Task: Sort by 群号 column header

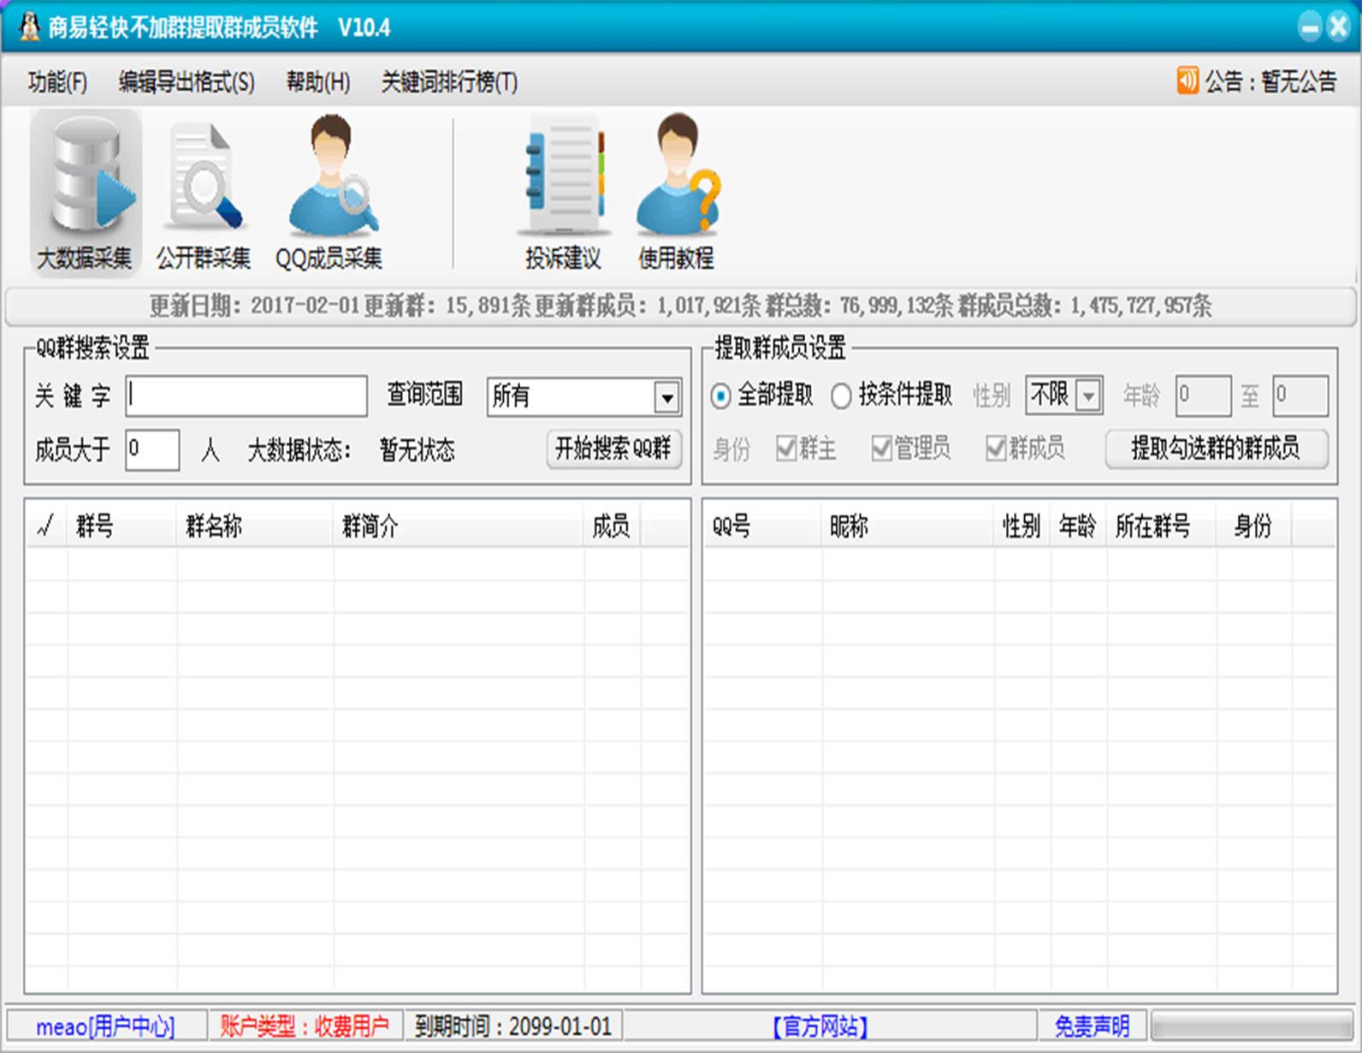Action: pos(122,526)
